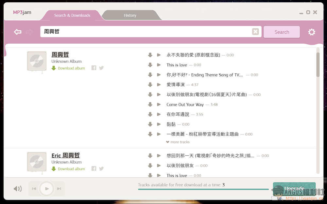Play the track 'Come Out Your Way'
The height and width of the screenshot is (204, 327).
coord(159,105)
